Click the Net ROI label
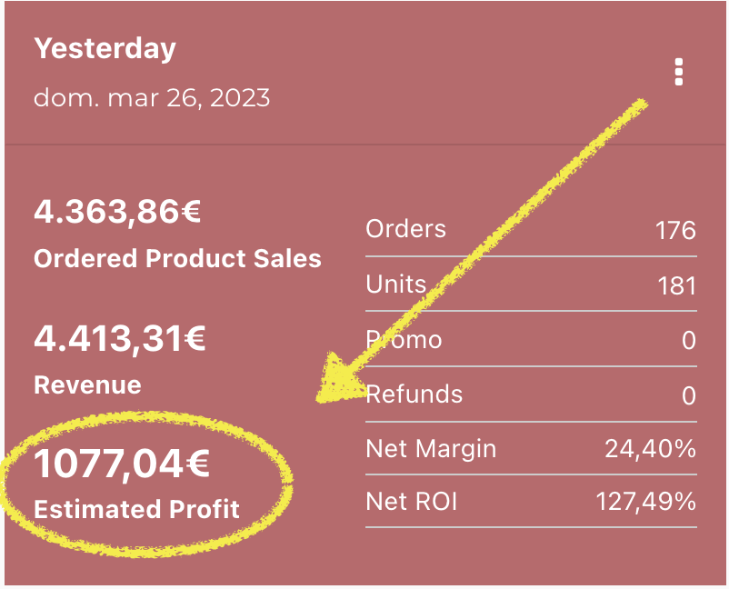The height and width of the screenshot is (589, 729). pyautogui.click(x=412, y=502)
